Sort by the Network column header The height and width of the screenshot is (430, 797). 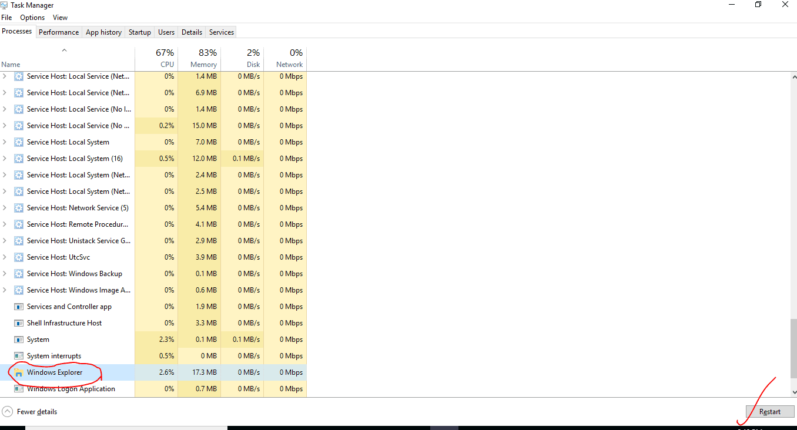(x=285, y=58)
